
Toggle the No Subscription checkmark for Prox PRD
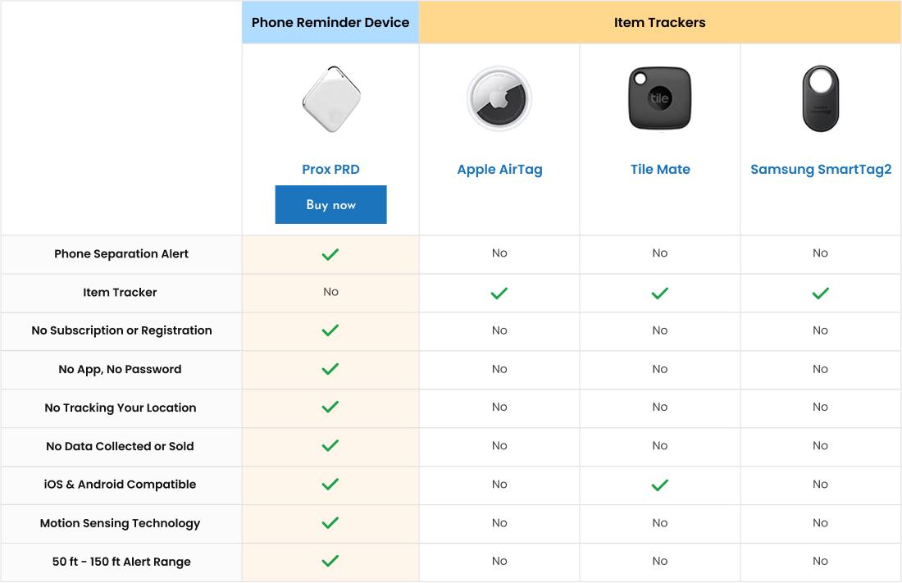[330, 330]
